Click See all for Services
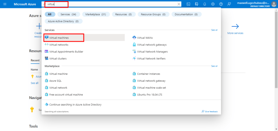Screen dimensions: 278x131 pyautogui.click(x=214, y=30)
